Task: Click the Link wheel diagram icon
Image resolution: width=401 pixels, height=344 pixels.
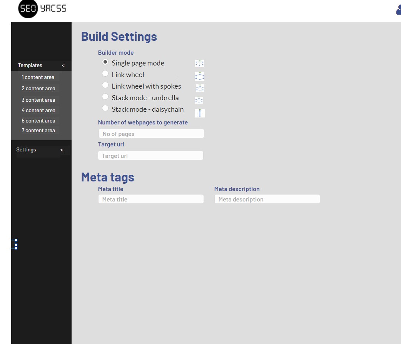Action: click(x=200, y=76)
